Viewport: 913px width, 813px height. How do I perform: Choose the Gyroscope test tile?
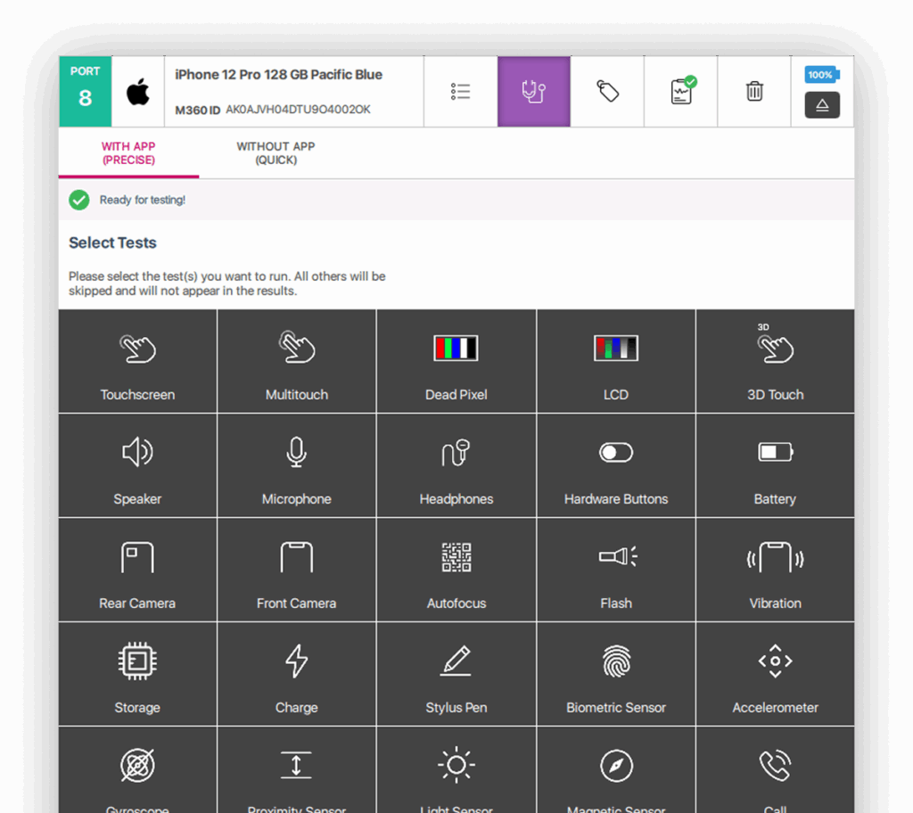click(x=137, y=770)
